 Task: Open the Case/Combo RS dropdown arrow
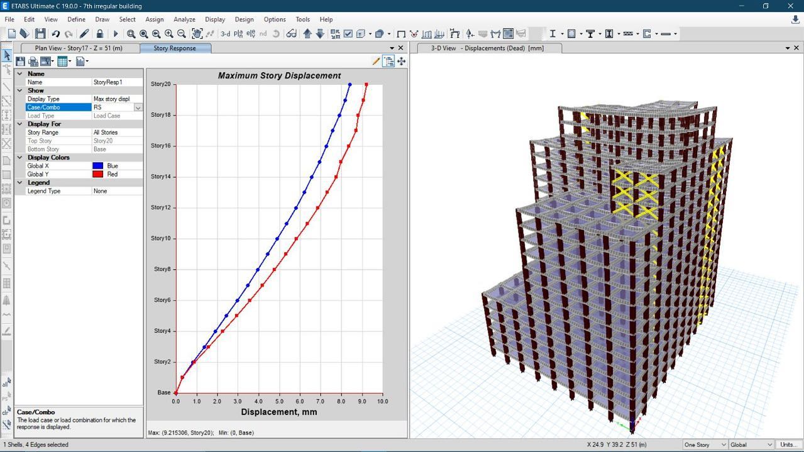138,107
